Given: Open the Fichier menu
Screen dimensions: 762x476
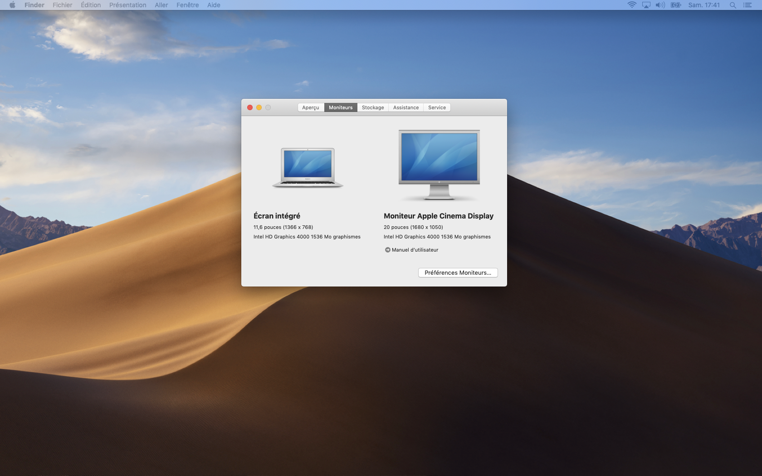Looking at the screenshot, I should 63,5.
